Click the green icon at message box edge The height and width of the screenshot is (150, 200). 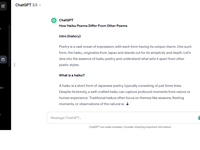pyautogui.click(x=199, y=118)
